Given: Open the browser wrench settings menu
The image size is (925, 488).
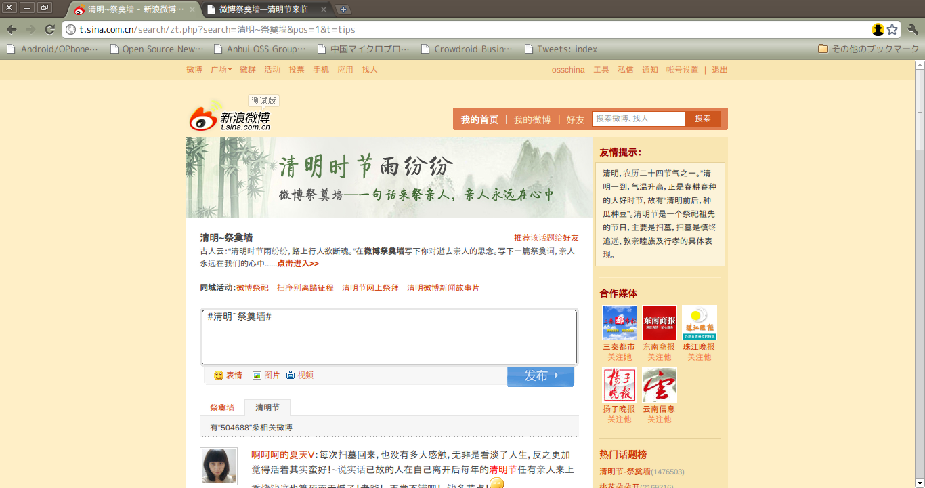Looking at the screenshot, I should [x=913, y=29].
